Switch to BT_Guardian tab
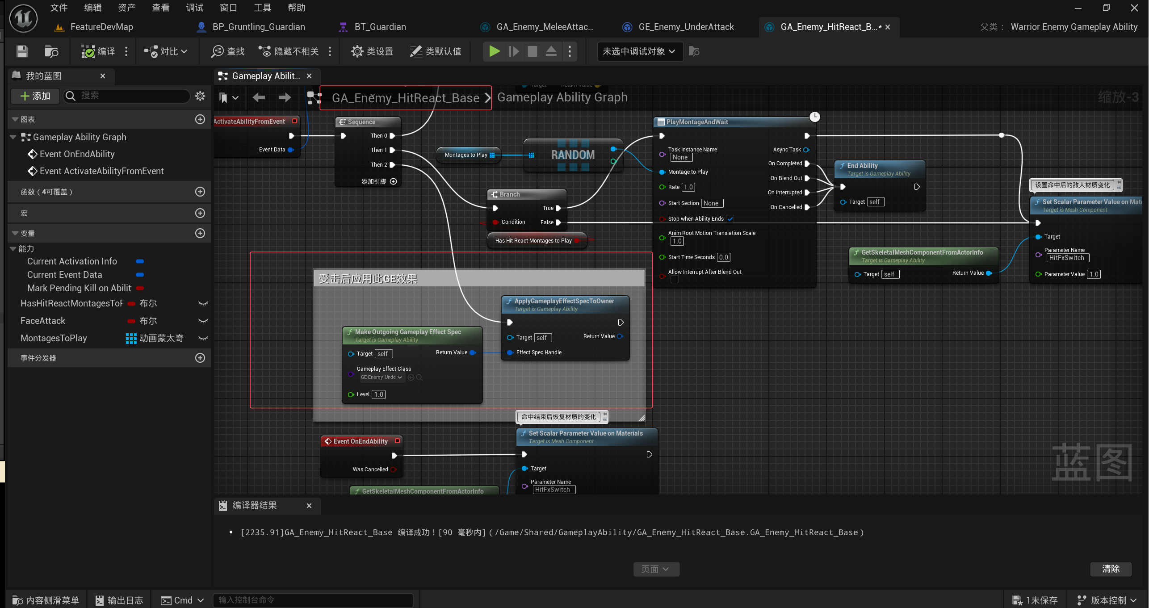The image size is (1149, 608). (379, 27)
